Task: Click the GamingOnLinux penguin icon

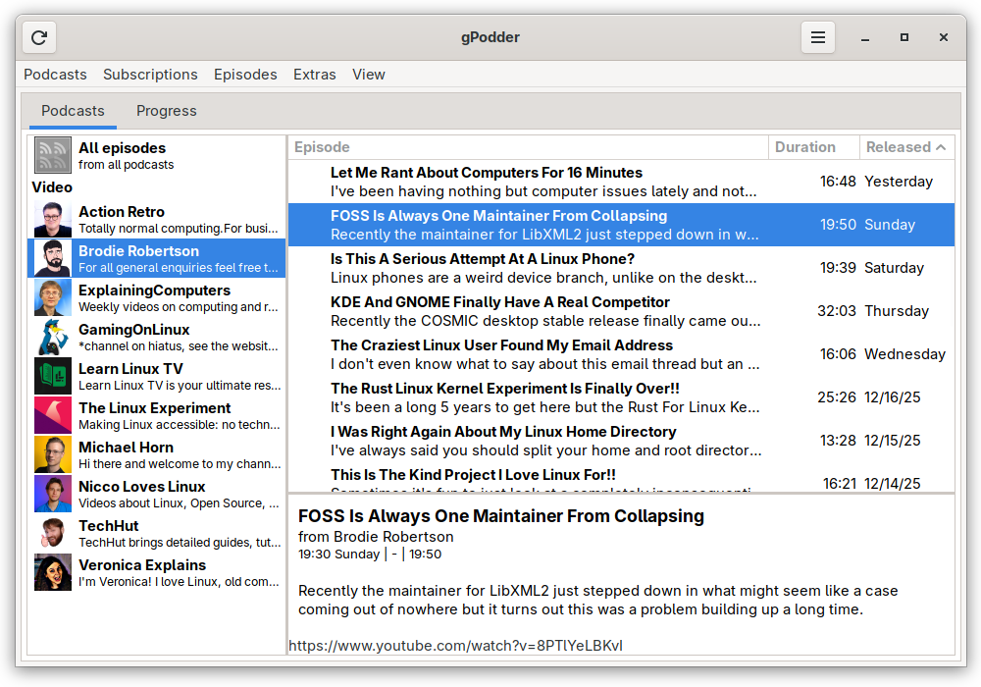Action: 53,338
